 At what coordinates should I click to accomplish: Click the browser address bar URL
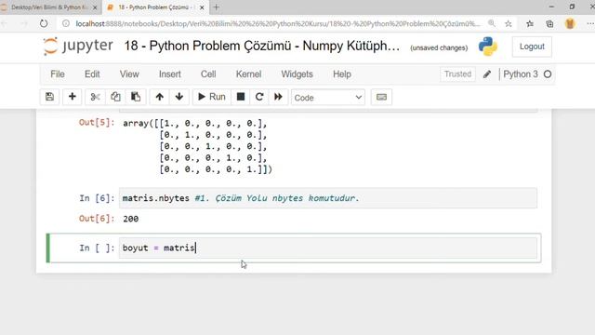[278, 23]
